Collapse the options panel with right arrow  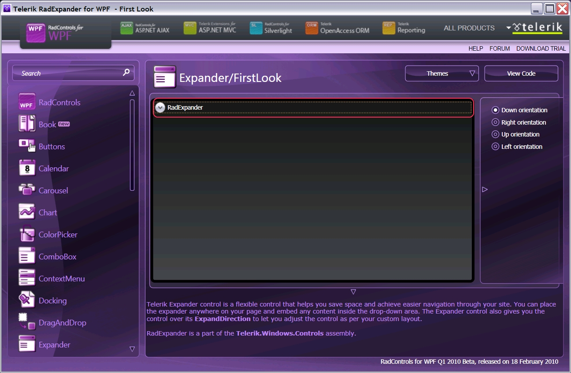485,189
